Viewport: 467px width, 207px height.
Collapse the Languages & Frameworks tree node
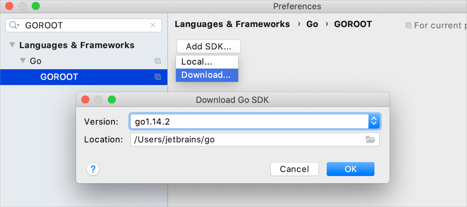click(12, 45)
